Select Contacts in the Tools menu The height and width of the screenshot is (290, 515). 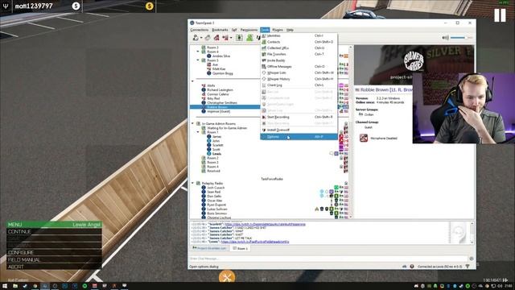click(299, 42)
